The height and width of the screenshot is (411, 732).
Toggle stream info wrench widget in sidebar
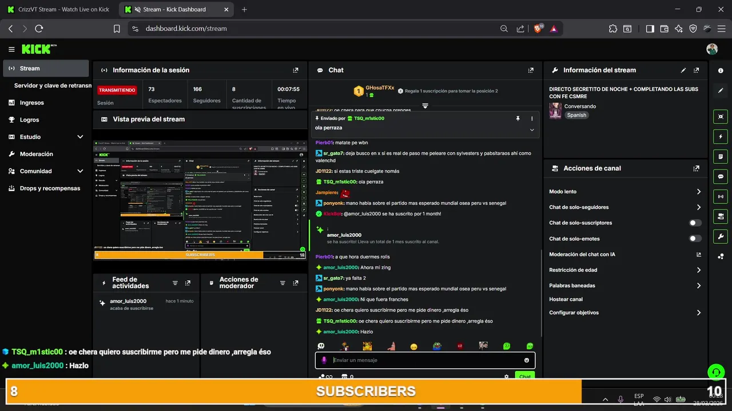tap(721, 236)
